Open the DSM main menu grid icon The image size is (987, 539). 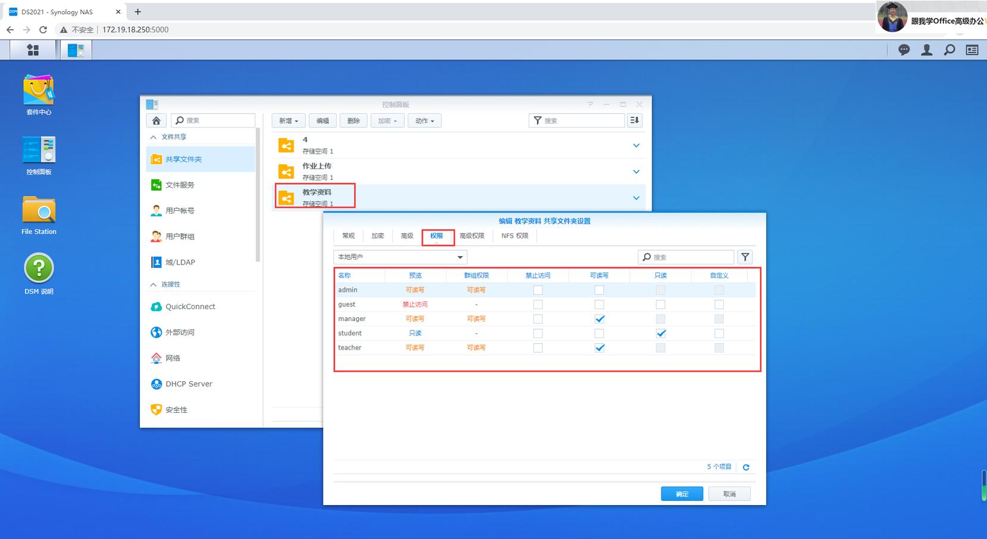(x=33, y=50)
